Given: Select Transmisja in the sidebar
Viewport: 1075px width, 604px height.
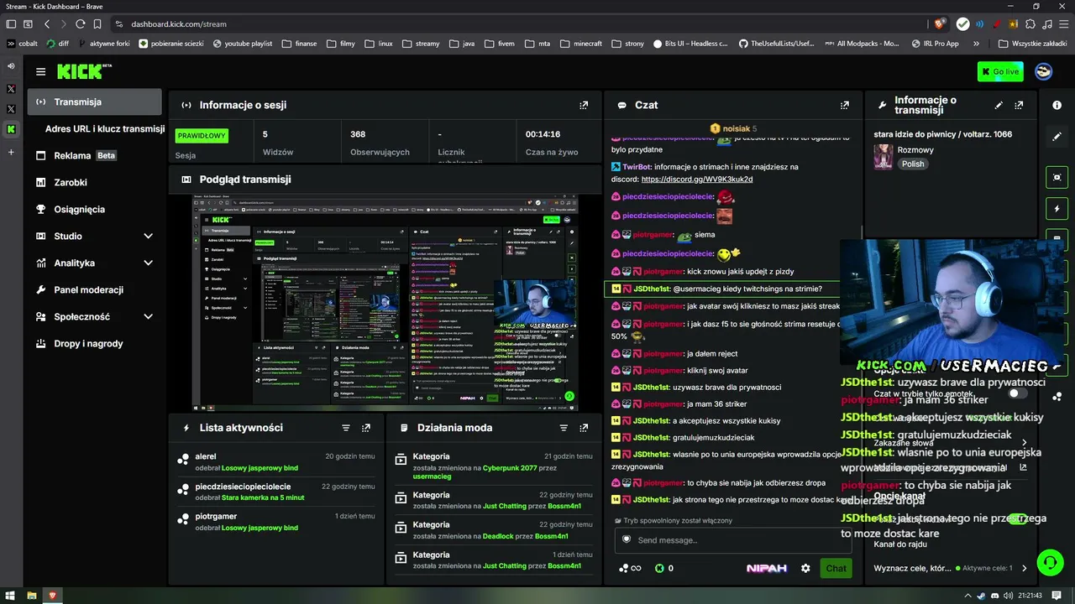Looking at the screenshot, I should pyautogui.click(x=94, y=102).
